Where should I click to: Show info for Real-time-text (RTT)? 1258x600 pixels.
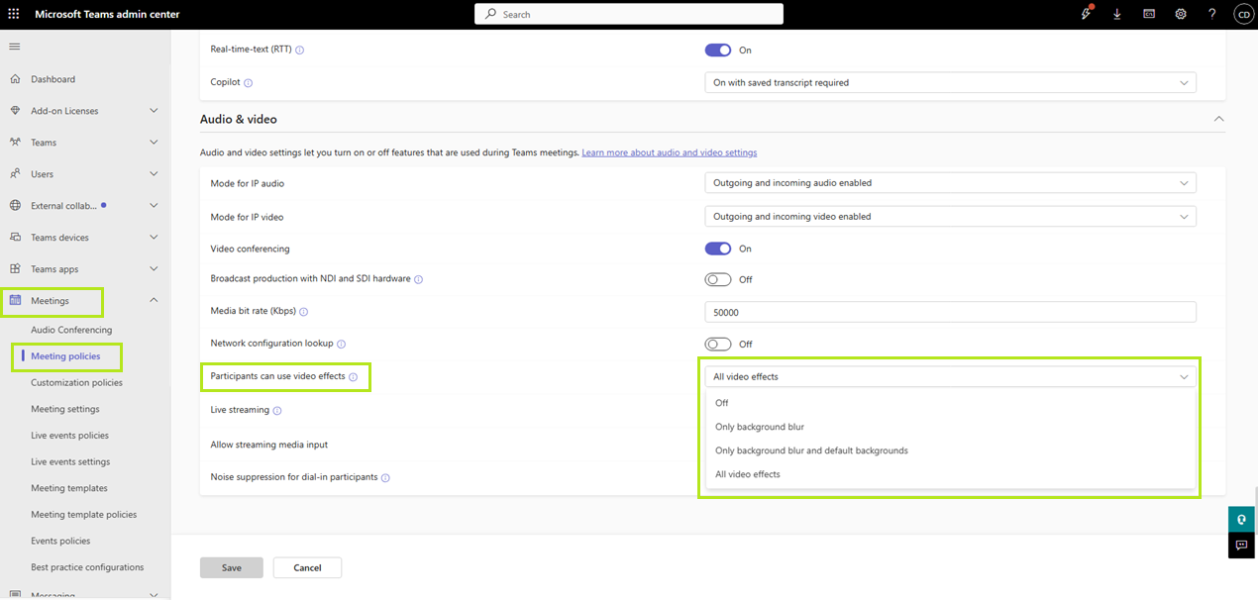tap(300, 50)
